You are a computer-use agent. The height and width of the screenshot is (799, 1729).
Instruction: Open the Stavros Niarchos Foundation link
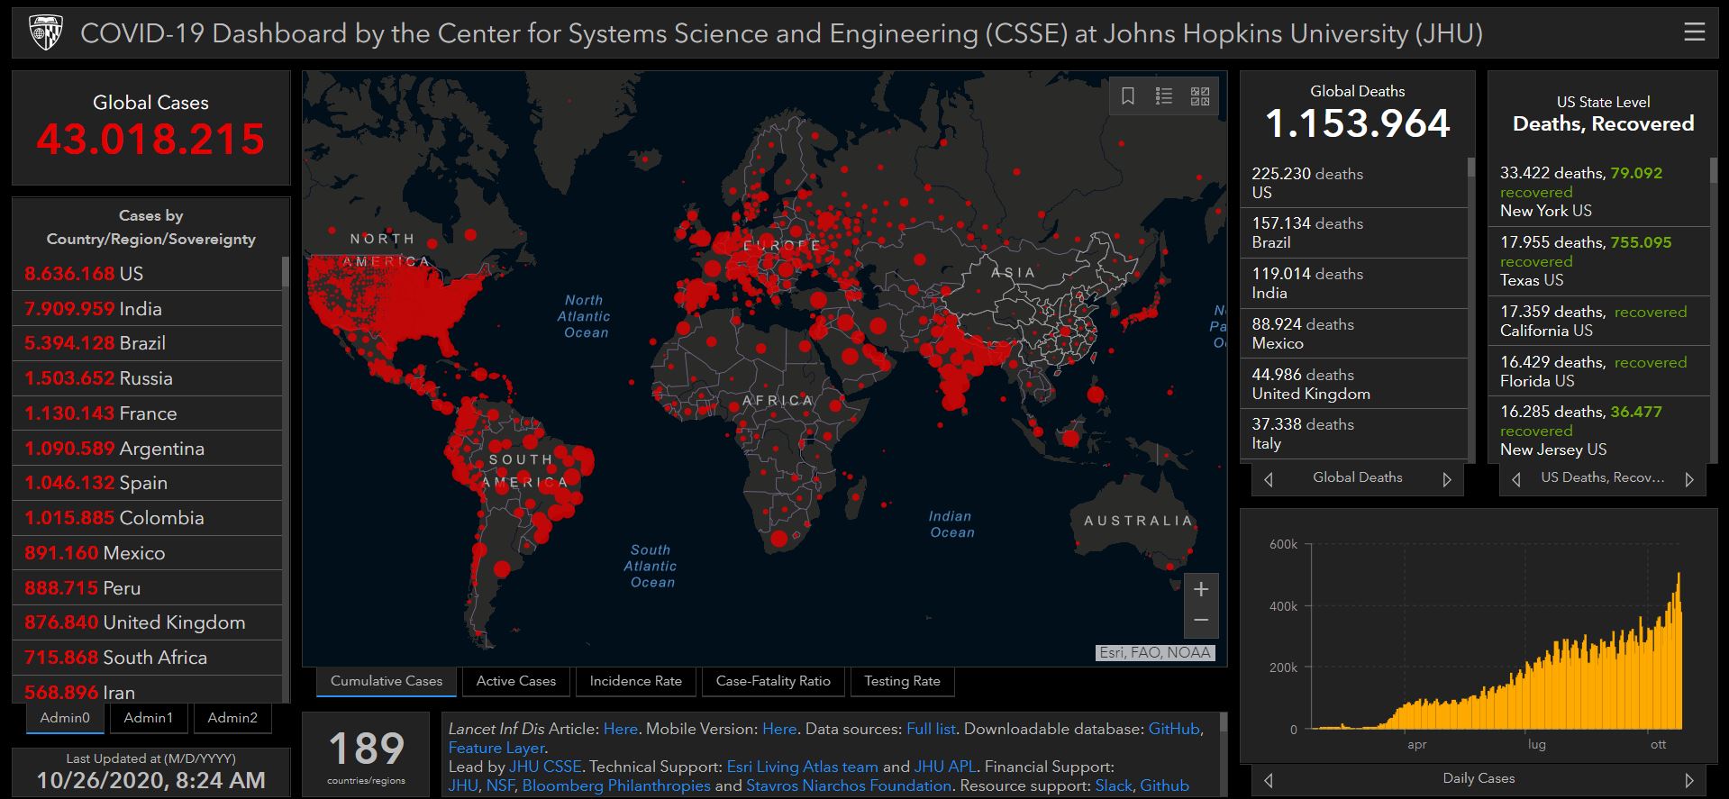(849, 785)
